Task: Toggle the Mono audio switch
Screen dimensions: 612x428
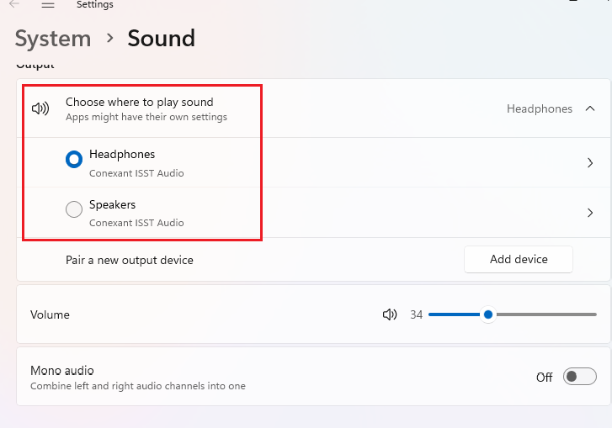Action: pos(580,377)
